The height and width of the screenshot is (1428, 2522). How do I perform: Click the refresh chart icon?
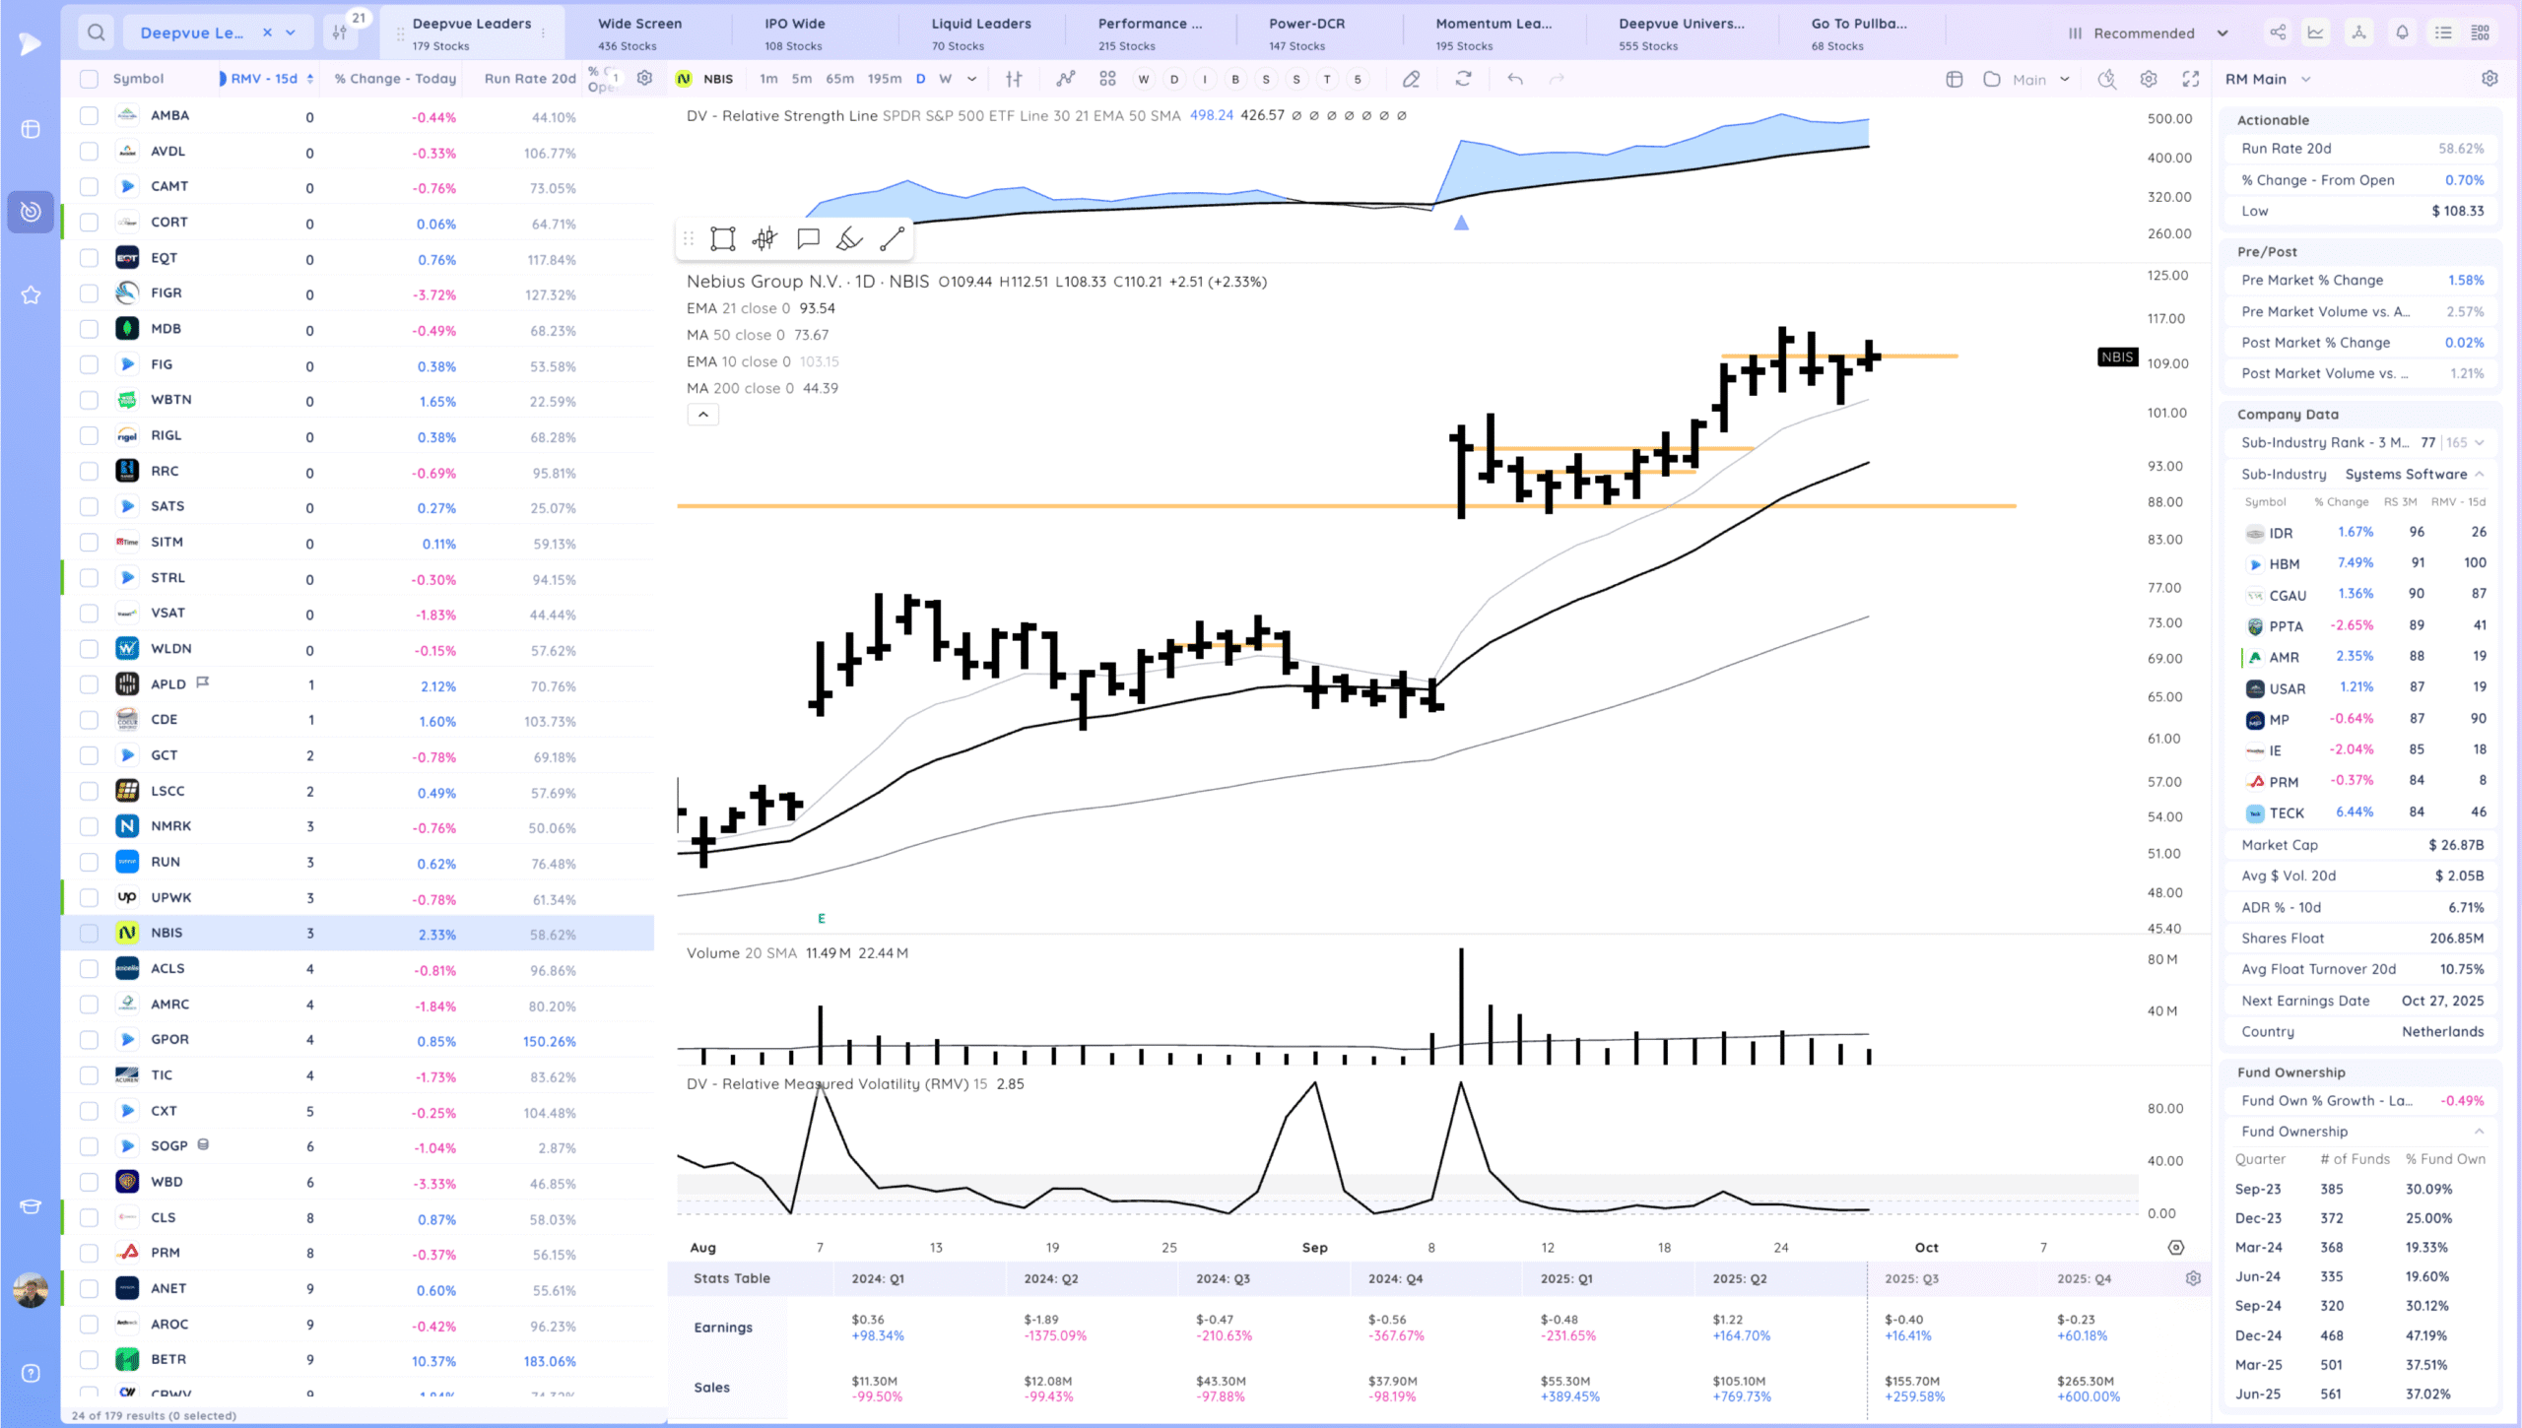point(1463,79)
